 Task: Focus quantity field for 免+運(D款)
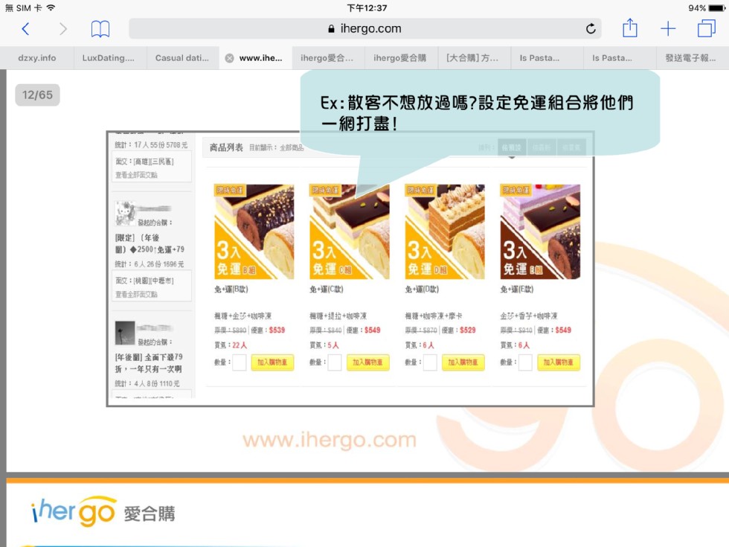[x=430, y=362]
